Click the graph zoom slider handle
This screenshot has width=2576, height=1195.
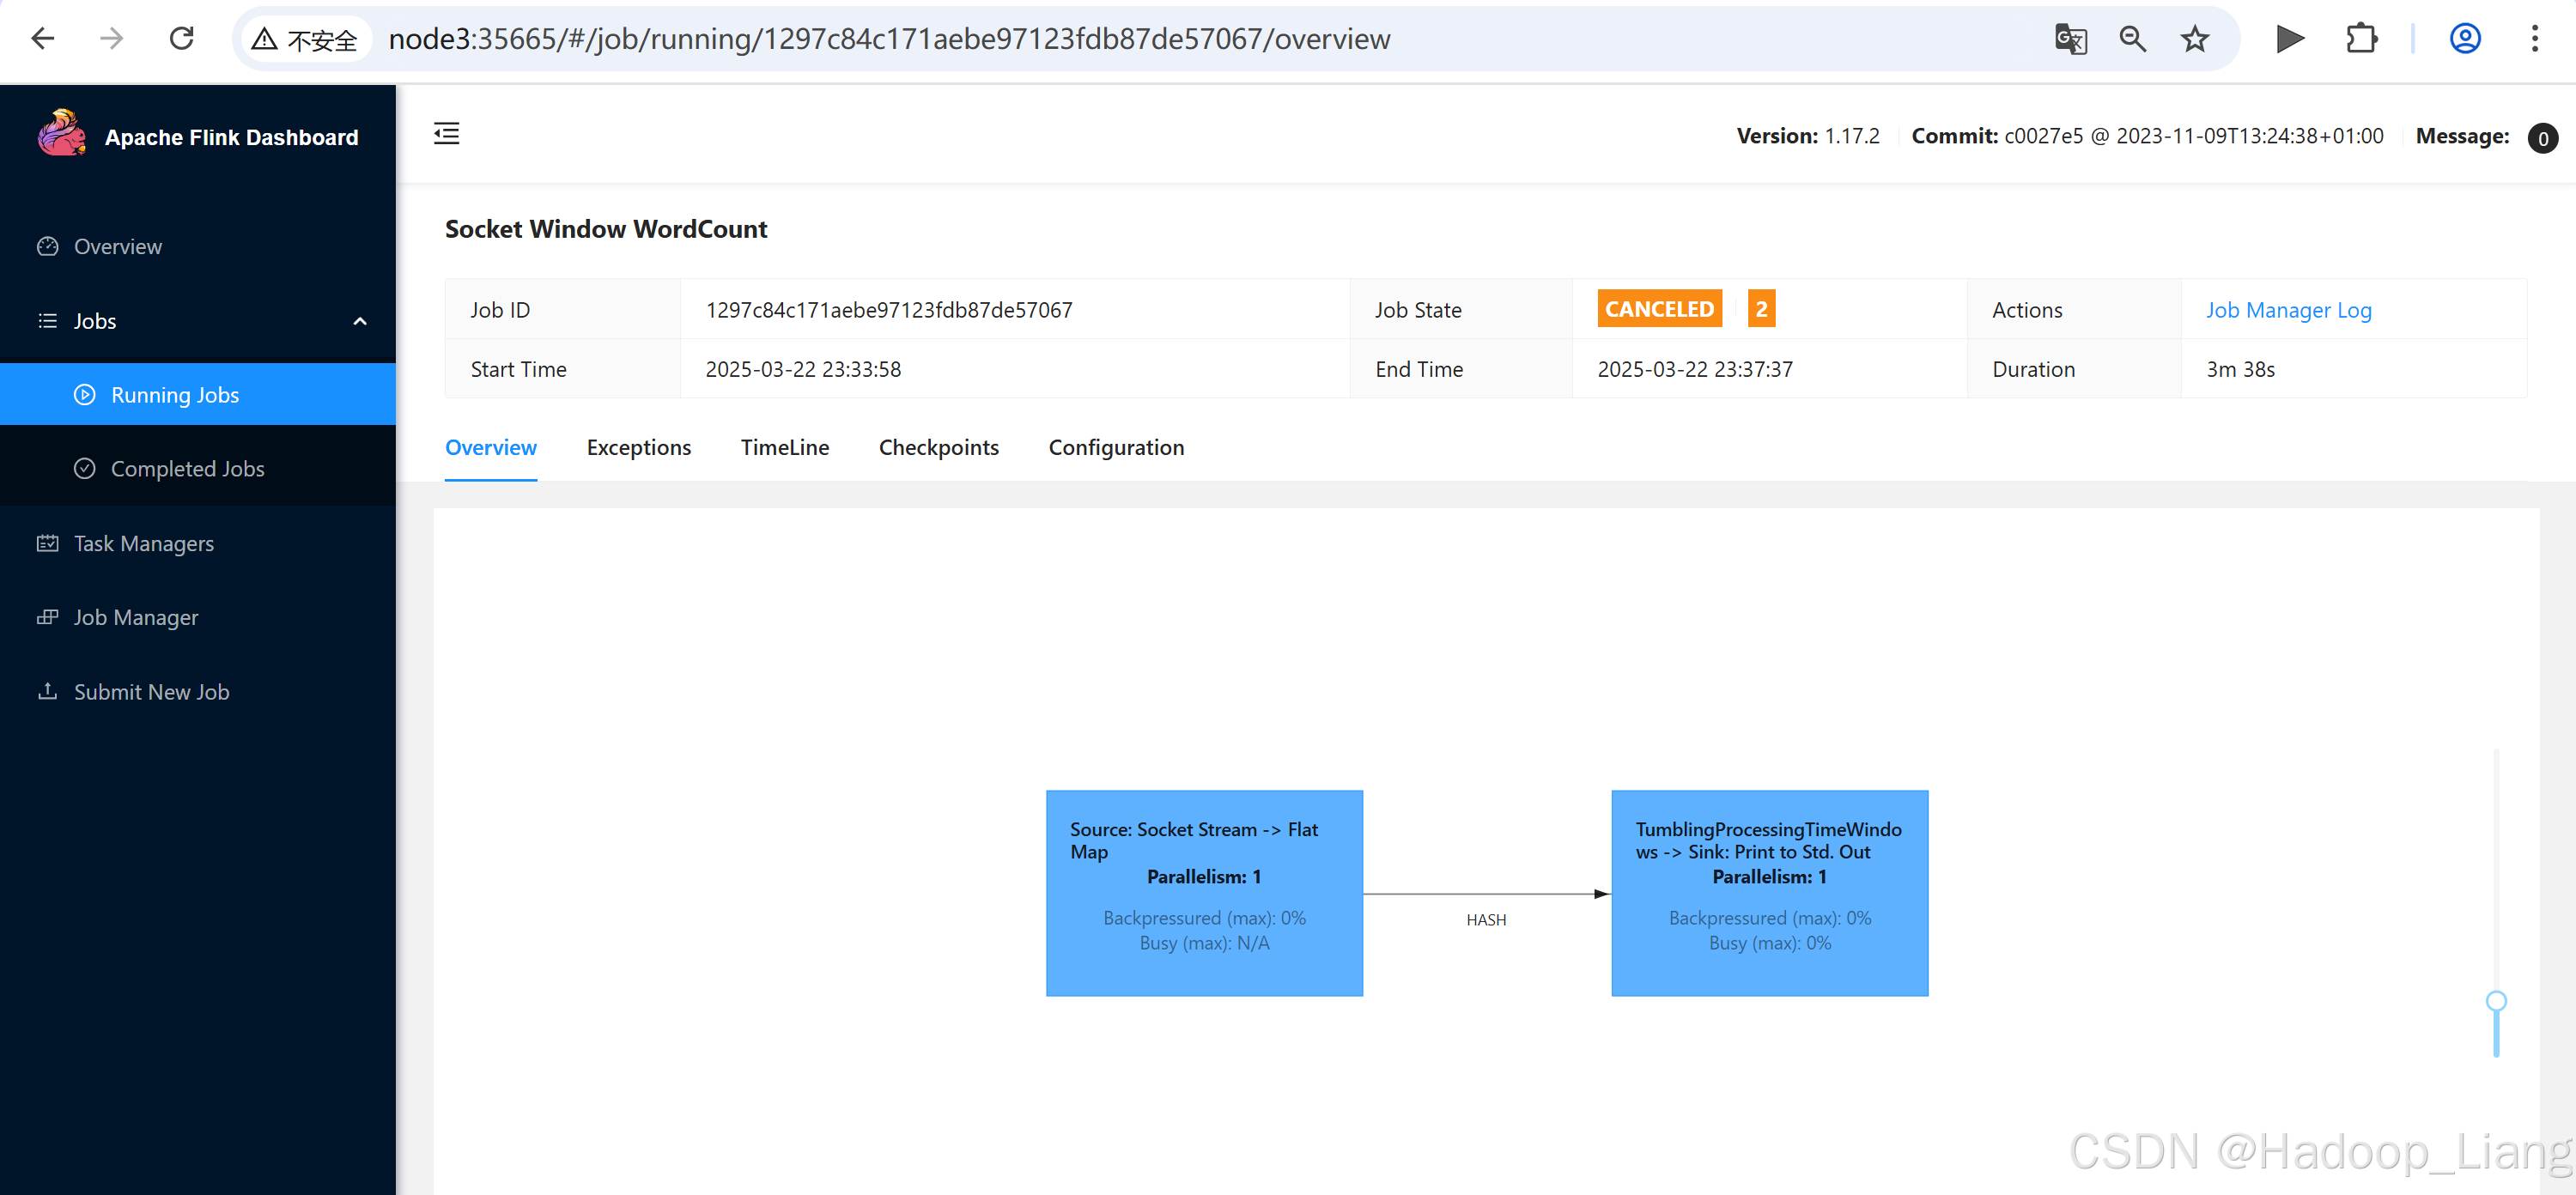[x=2495, y=1001]
